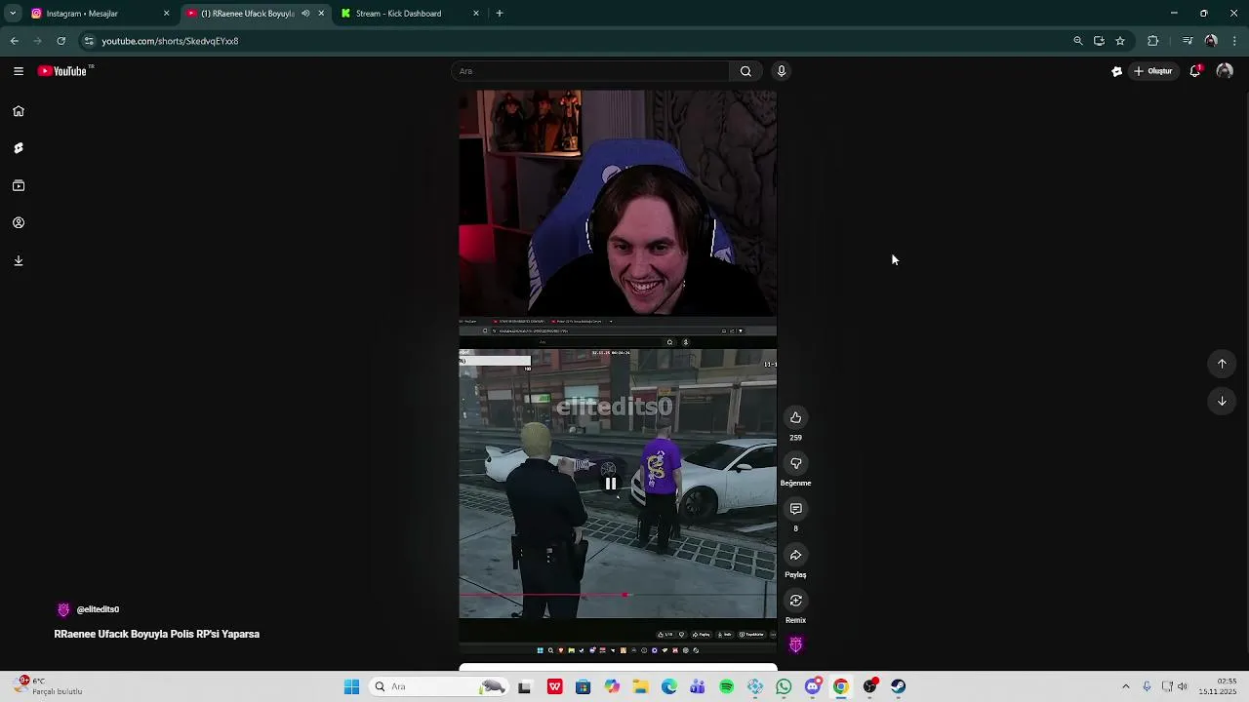Bookmark this page with star

[1120, 41]
